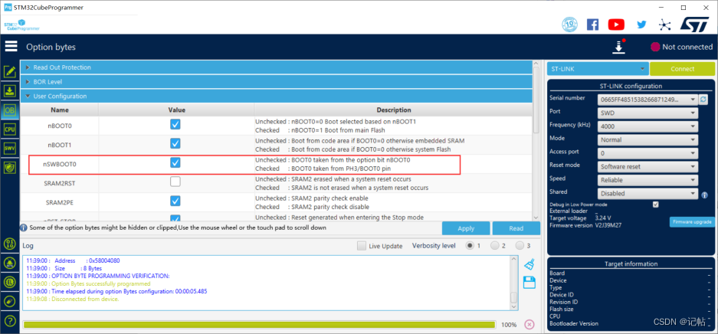Click the Name column header
This screenshot has height=334, width=718.
[59, 110]
